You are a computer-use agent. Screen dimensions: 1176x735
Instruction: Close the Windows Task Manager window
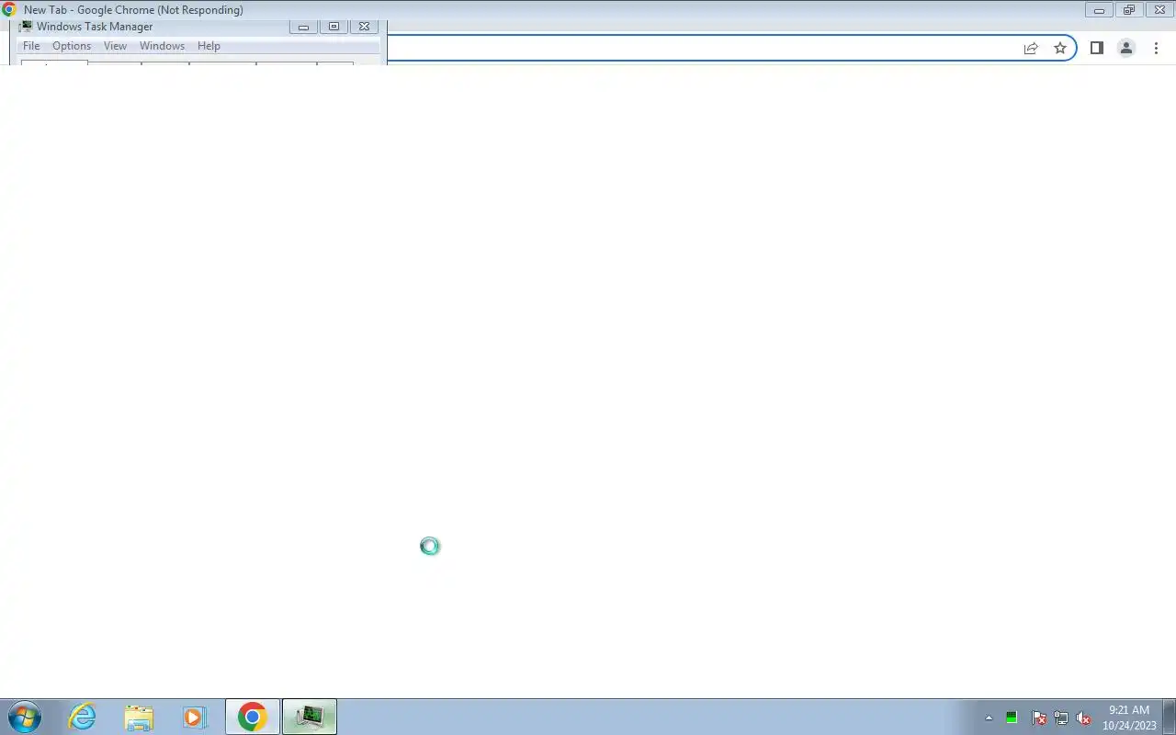point(364,27)
